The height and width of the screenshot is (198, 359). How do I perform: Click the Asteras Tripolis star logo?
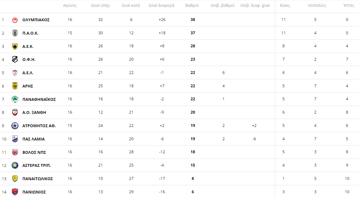tap(15, 165)
